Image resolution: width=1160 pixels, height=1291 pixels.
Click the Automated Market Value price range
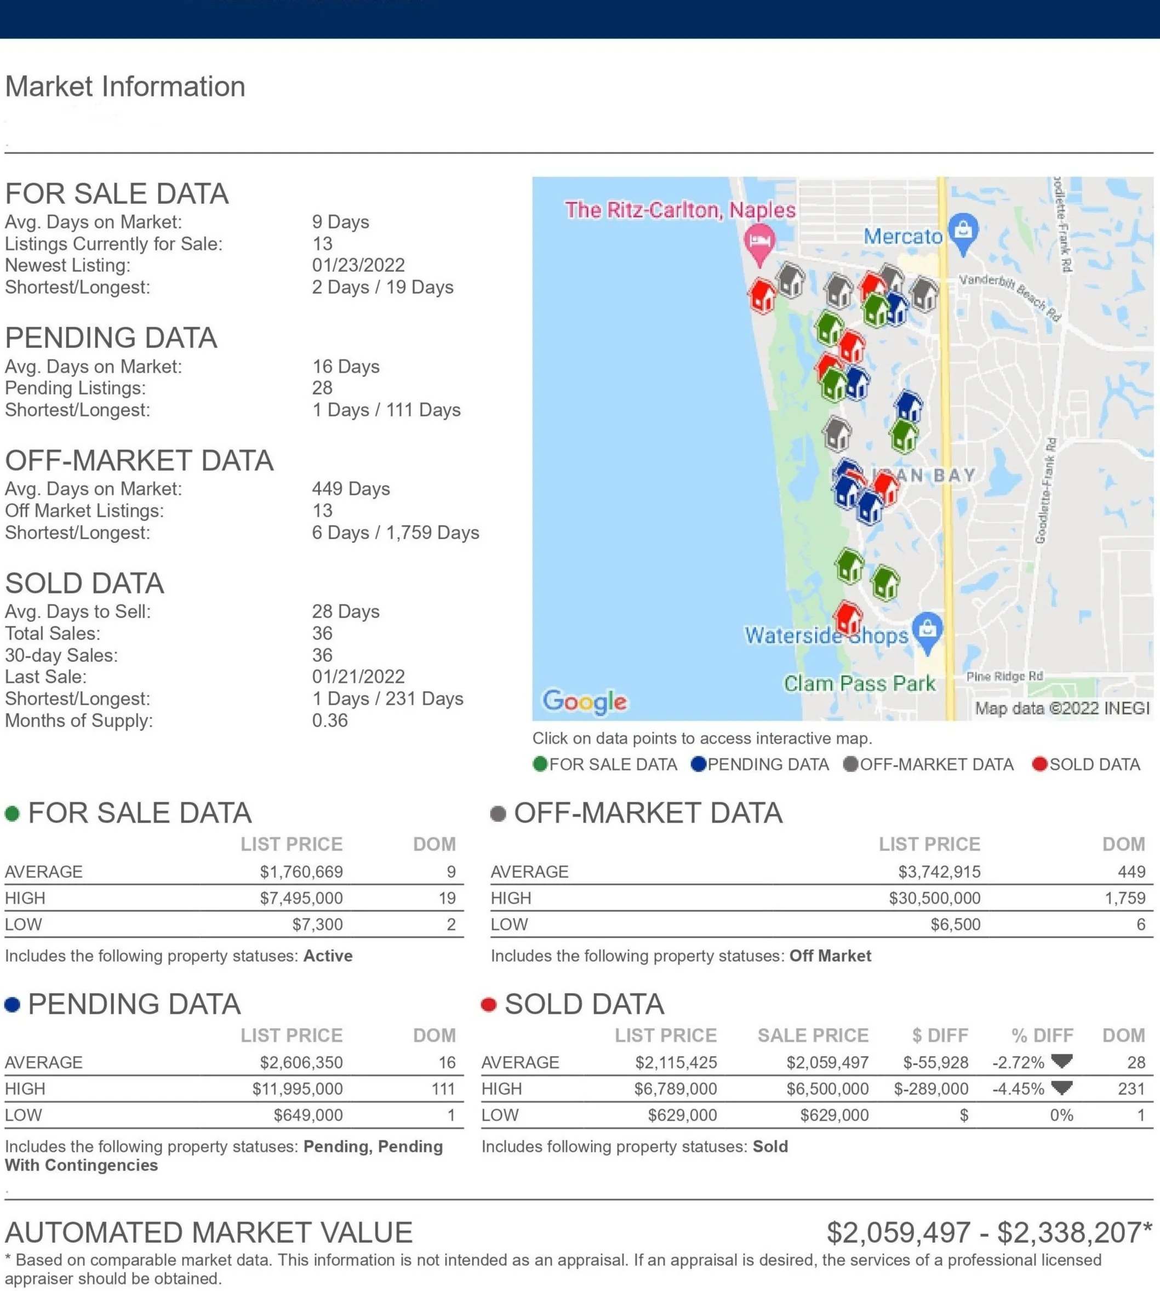point(988,1232)
